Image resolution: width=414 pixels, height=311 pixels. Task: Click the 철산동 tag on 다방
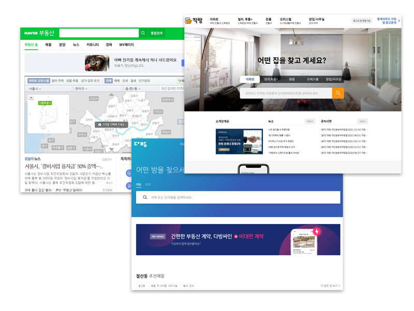coord(142,286)
